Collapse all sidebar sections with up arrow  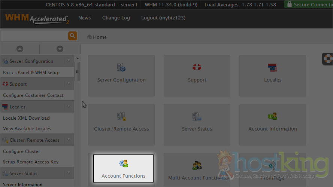coord(20,49)
